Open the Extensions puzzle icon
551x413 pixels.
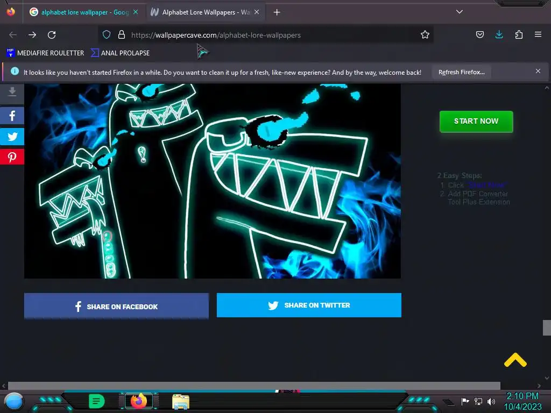coord(519,35)
